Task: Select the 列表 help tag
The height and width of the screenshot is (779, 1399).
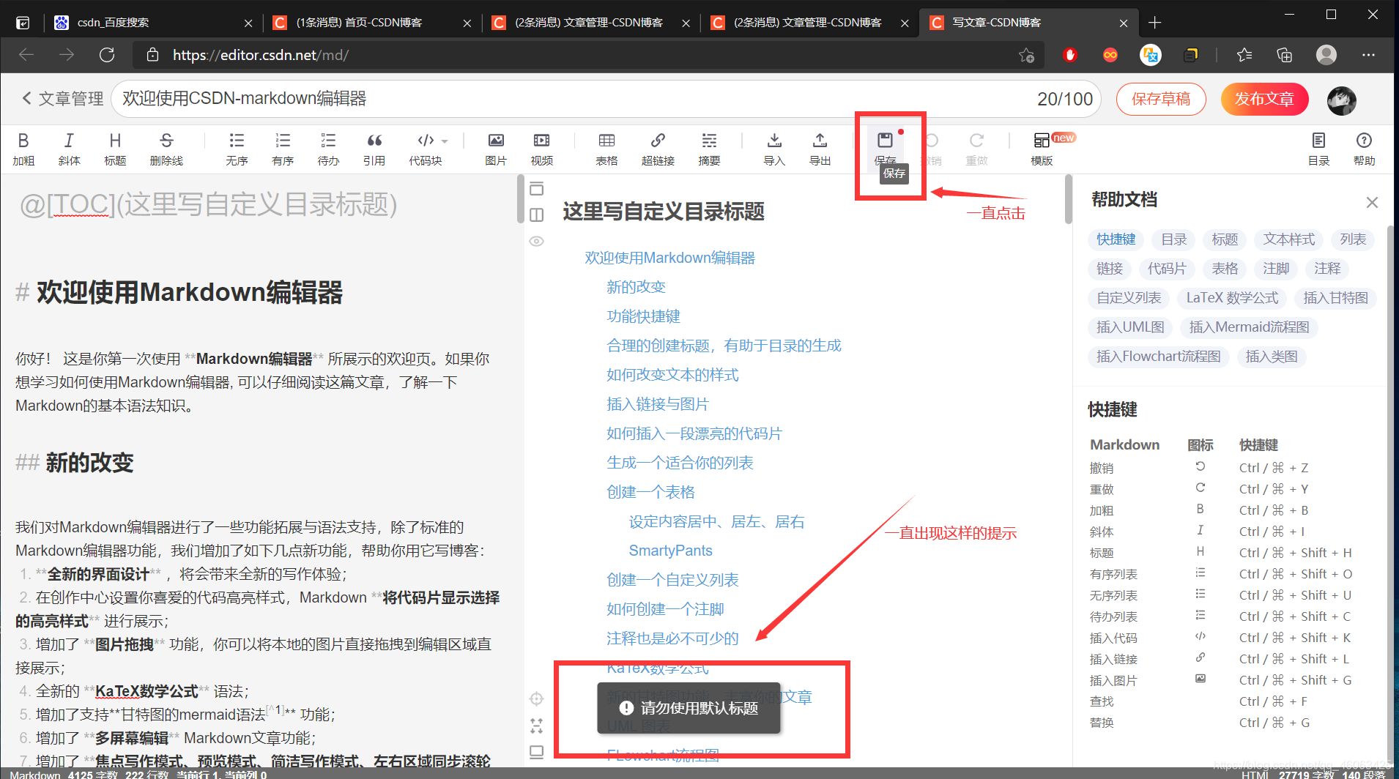Action: 1353,239
